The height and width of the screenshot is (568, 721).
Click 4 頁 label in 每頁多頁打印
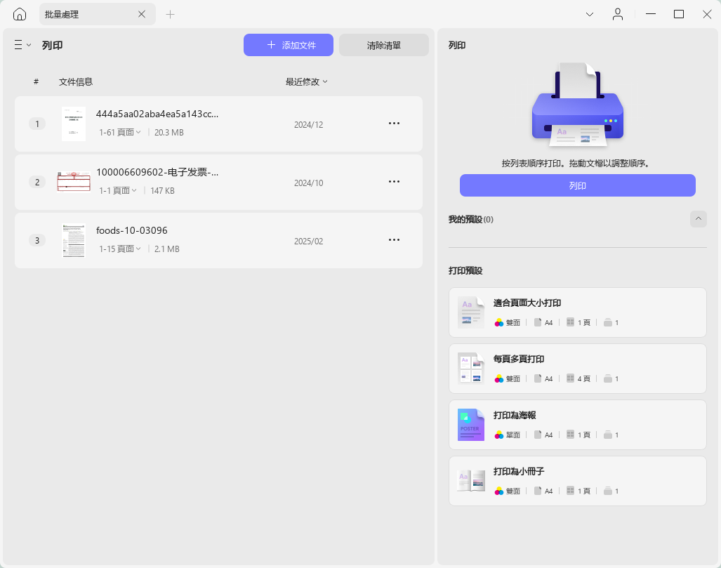pos(584,378)
